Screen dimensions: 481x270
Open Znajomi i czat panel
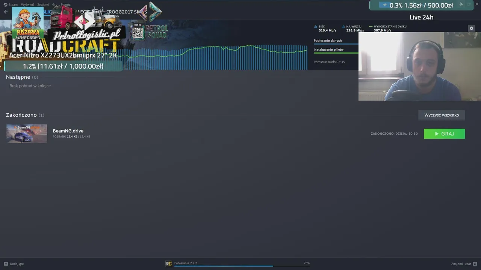(461, 264)
